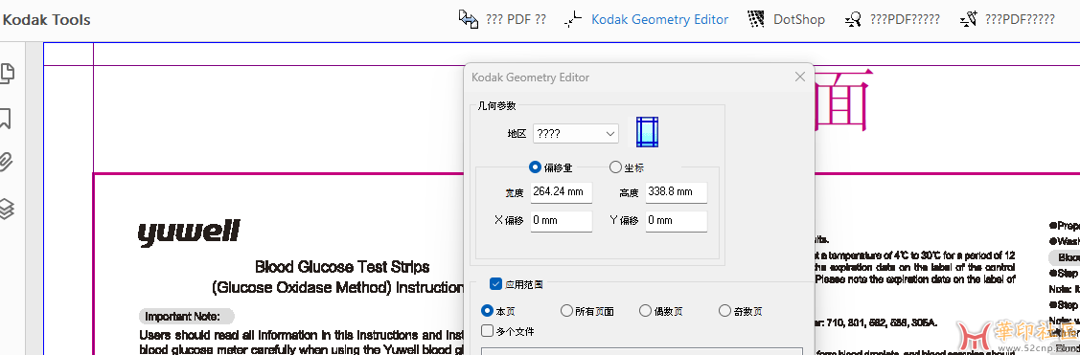The width and height of the screenshot is (1080, 355).
Task: Click the 高度 height field showing 338.8 mm
Action: click(x=677, y=192)
